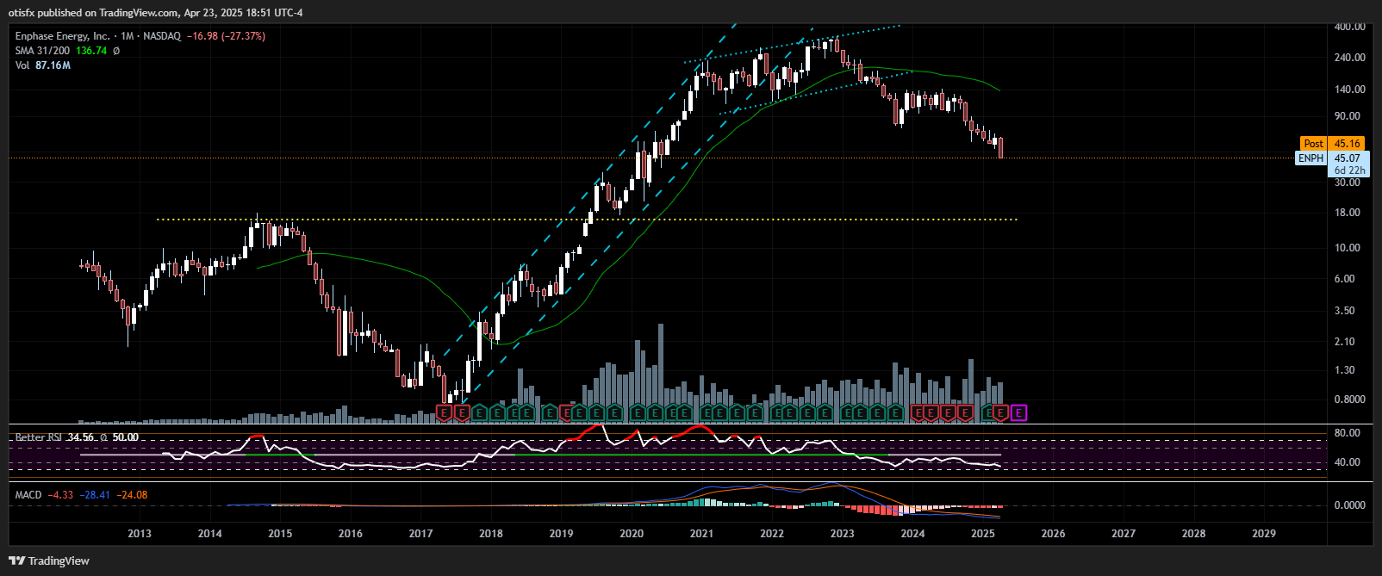Click the MACD line value -28.41
Image resolution: width=1382 pixels, height=576 pixels.
pos(95,495)
